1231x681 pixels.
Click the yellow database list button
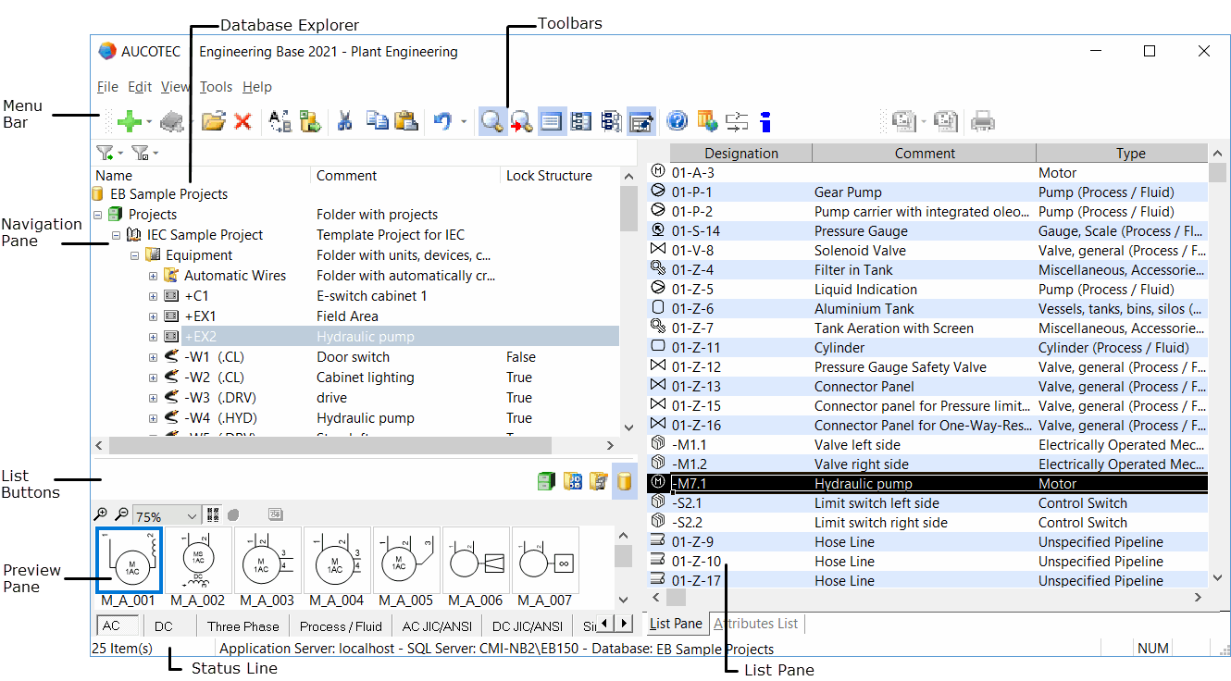coord(625,481)
